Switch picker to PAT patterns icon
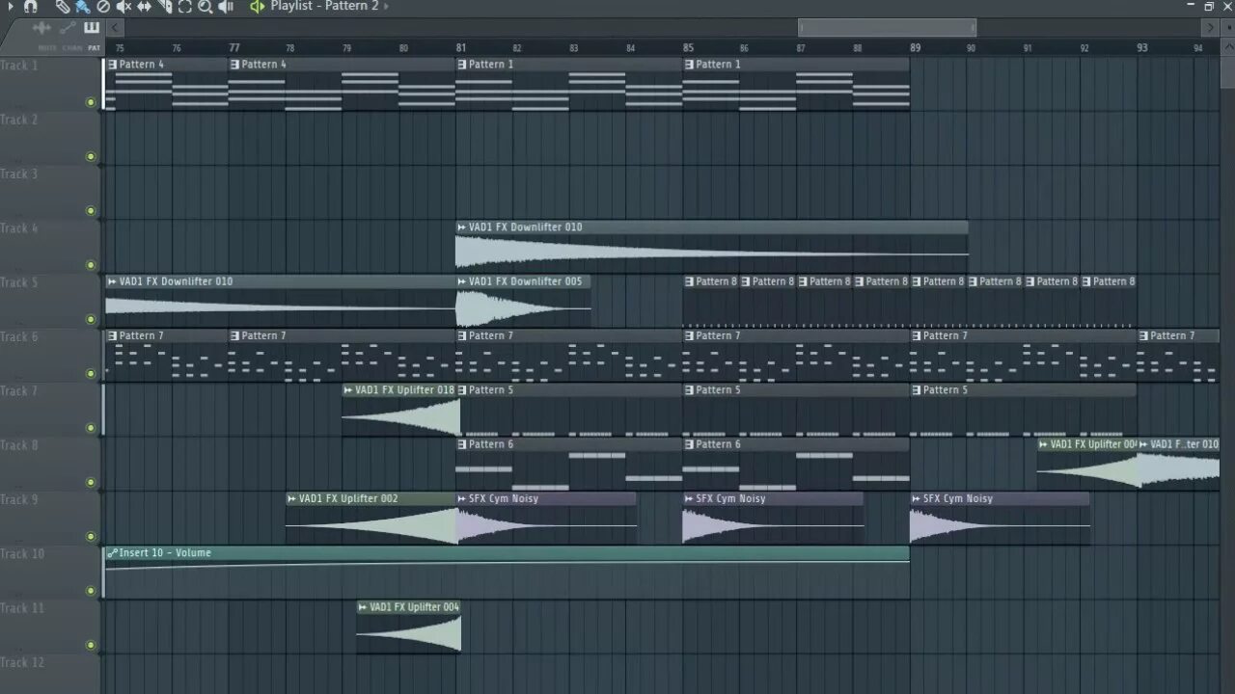 tap(93, 28)
